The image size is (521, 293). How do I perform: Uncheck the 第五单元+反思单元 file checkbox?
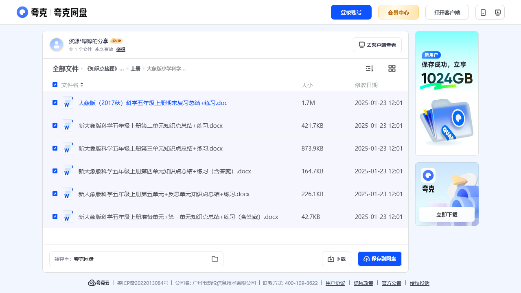click(x=55, y=194)
